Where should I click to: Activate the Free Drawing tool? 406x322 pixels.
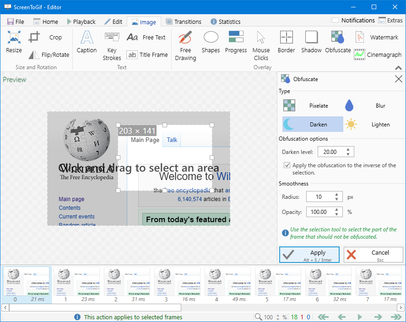(x=185, y=46)
